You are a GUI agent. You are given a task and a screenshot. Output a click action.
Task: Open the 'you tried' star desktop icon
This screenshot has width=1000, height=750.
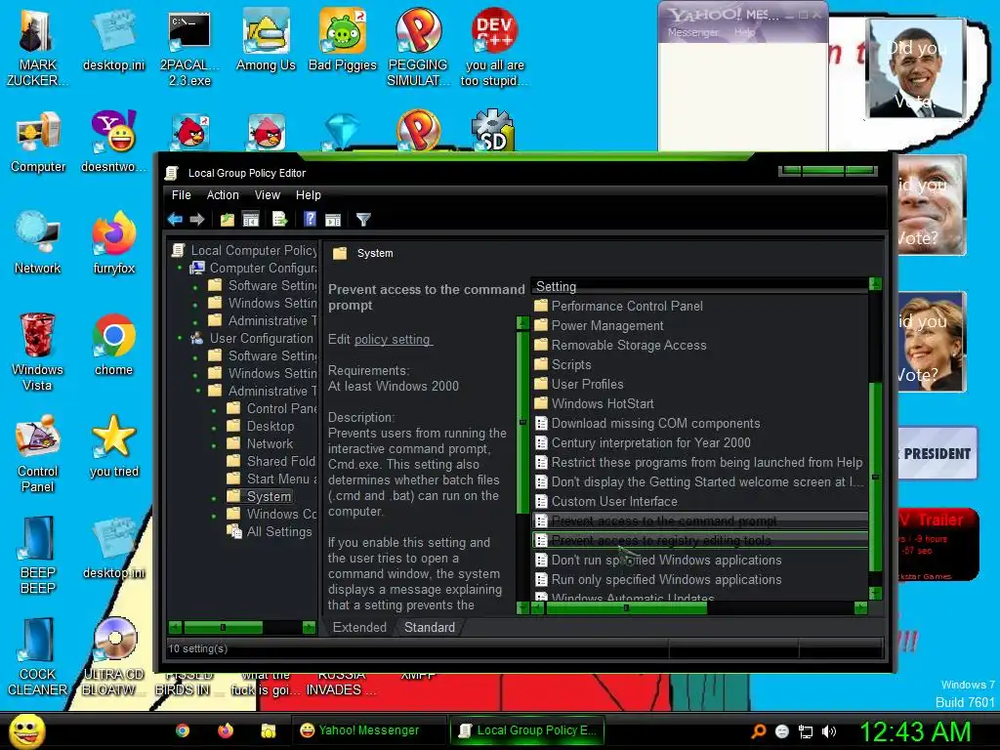click(x=114, y=445)
